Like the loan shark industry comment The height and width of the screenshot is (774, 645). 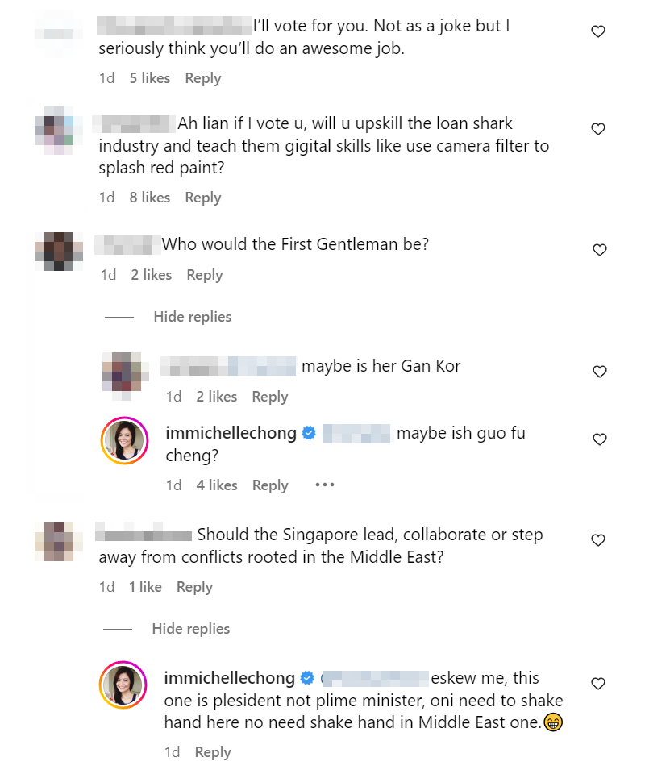(598, 129)
